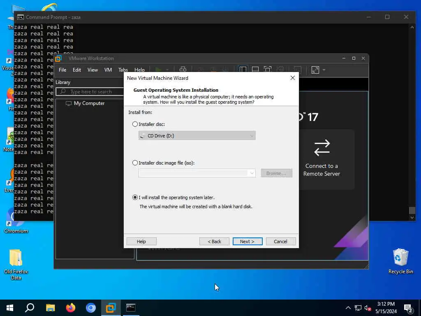
Task: Open the Edit menu in VMware Workstation
Action: 77,70
